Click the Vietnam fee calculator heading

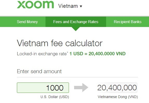pyautogui.click(x=60, y=43)
